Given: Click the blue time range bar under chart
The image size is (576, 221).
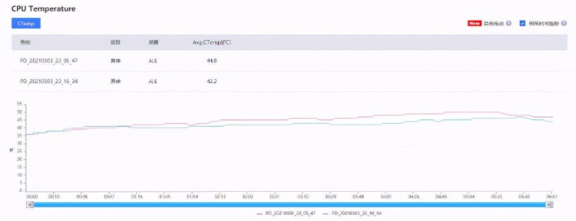Looking at the screenshot, I should (290, 205).
